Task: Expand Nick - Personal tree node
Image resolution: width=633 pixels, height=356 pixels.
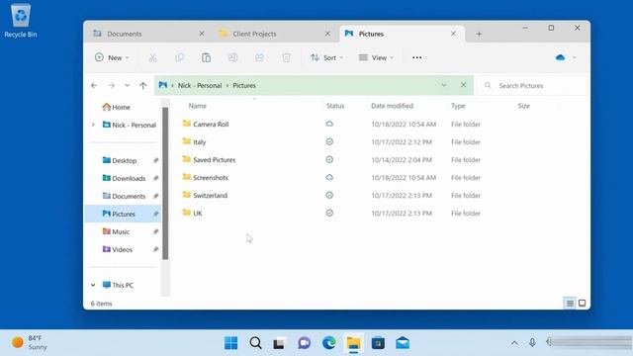Action: [93, 125]
